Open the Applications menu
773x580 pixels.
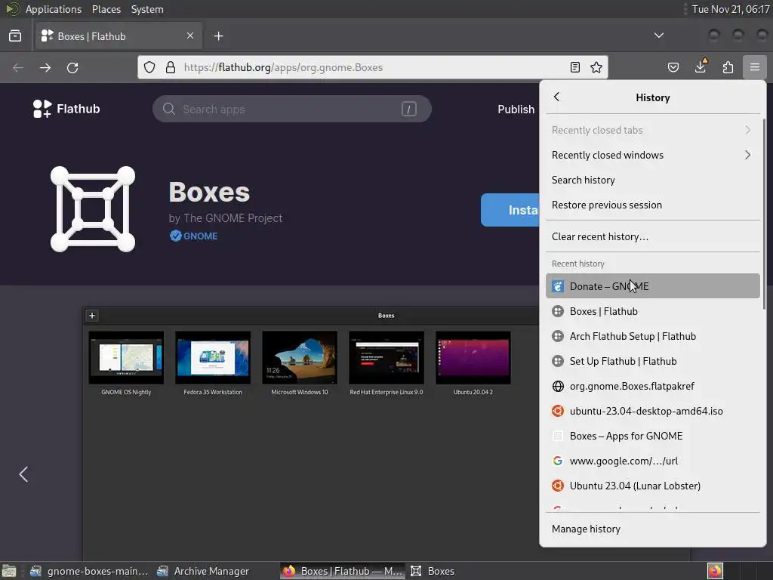coord(54,9)
